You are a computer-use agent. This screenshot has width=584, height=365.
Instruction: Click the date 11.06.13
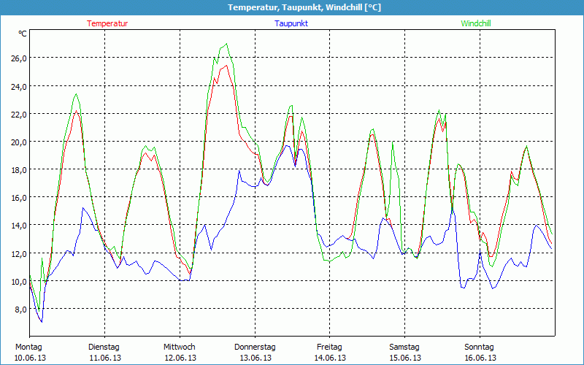click(x=105, y=358)
